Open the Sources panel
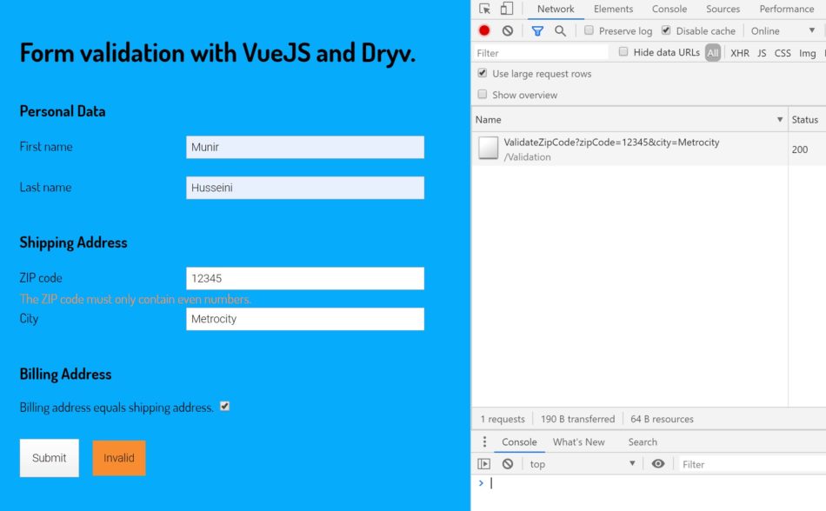Image resolution: width=826 pixels, height=511 pixels. point(723,8)
